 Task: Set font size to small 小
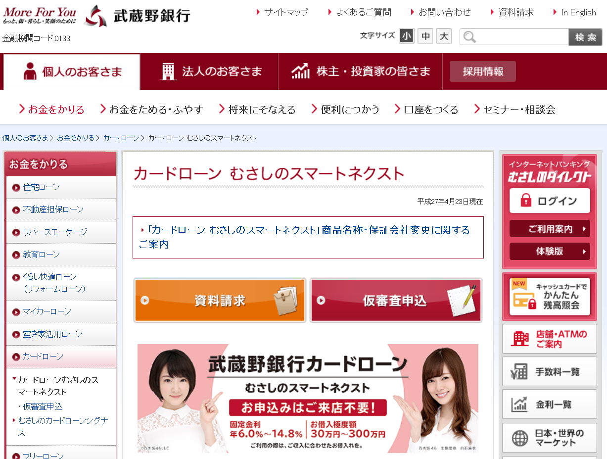pyautogui.click(x=407, y=36)
